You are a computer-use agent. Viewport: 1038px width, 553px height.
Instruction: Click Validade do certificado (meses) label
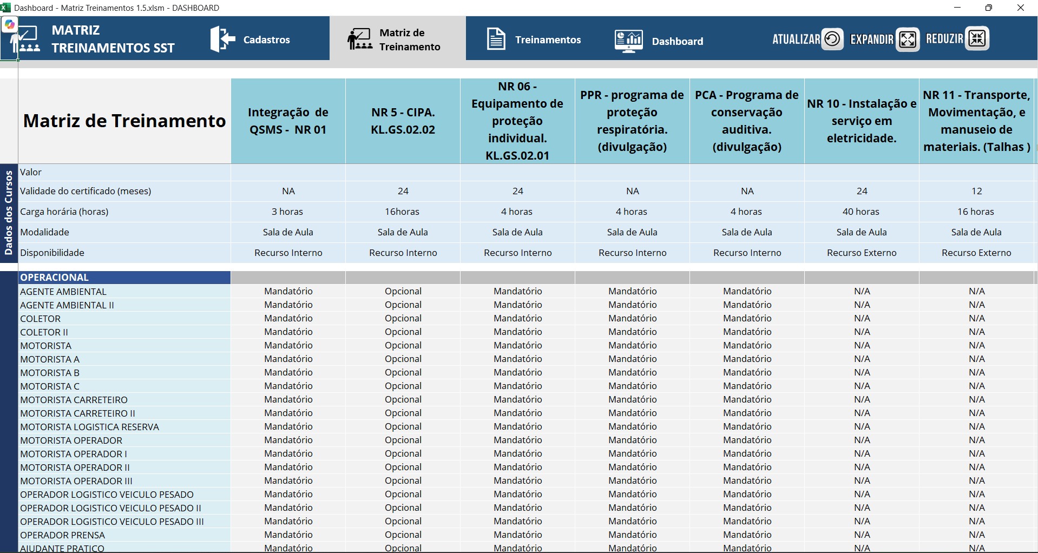(86, 191)
